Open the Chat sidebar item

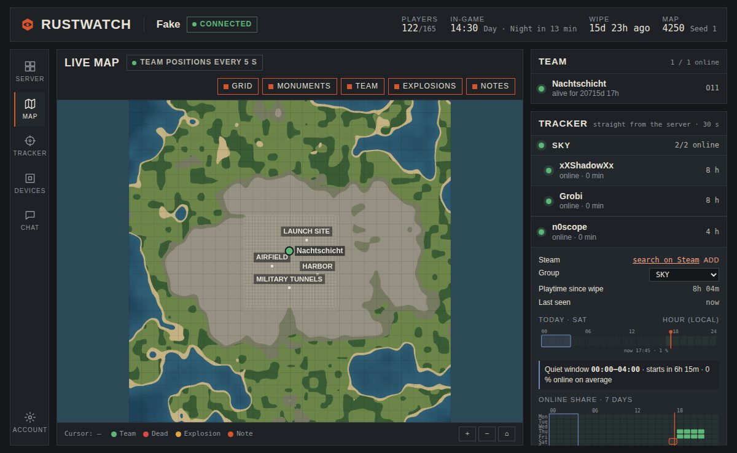pos(29,220)
